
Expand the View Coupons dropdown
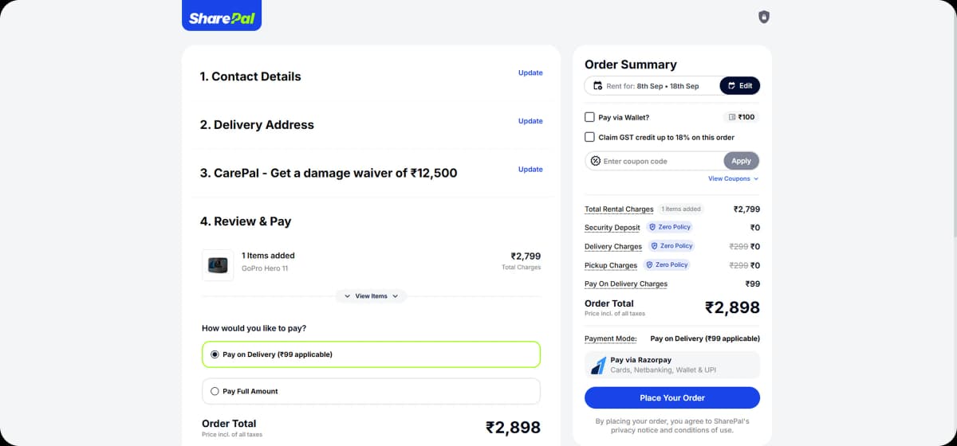click(x=733, y=179)
